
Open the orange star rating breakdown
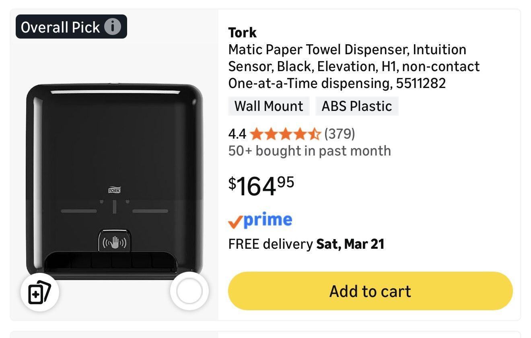(x=285, y=134)
